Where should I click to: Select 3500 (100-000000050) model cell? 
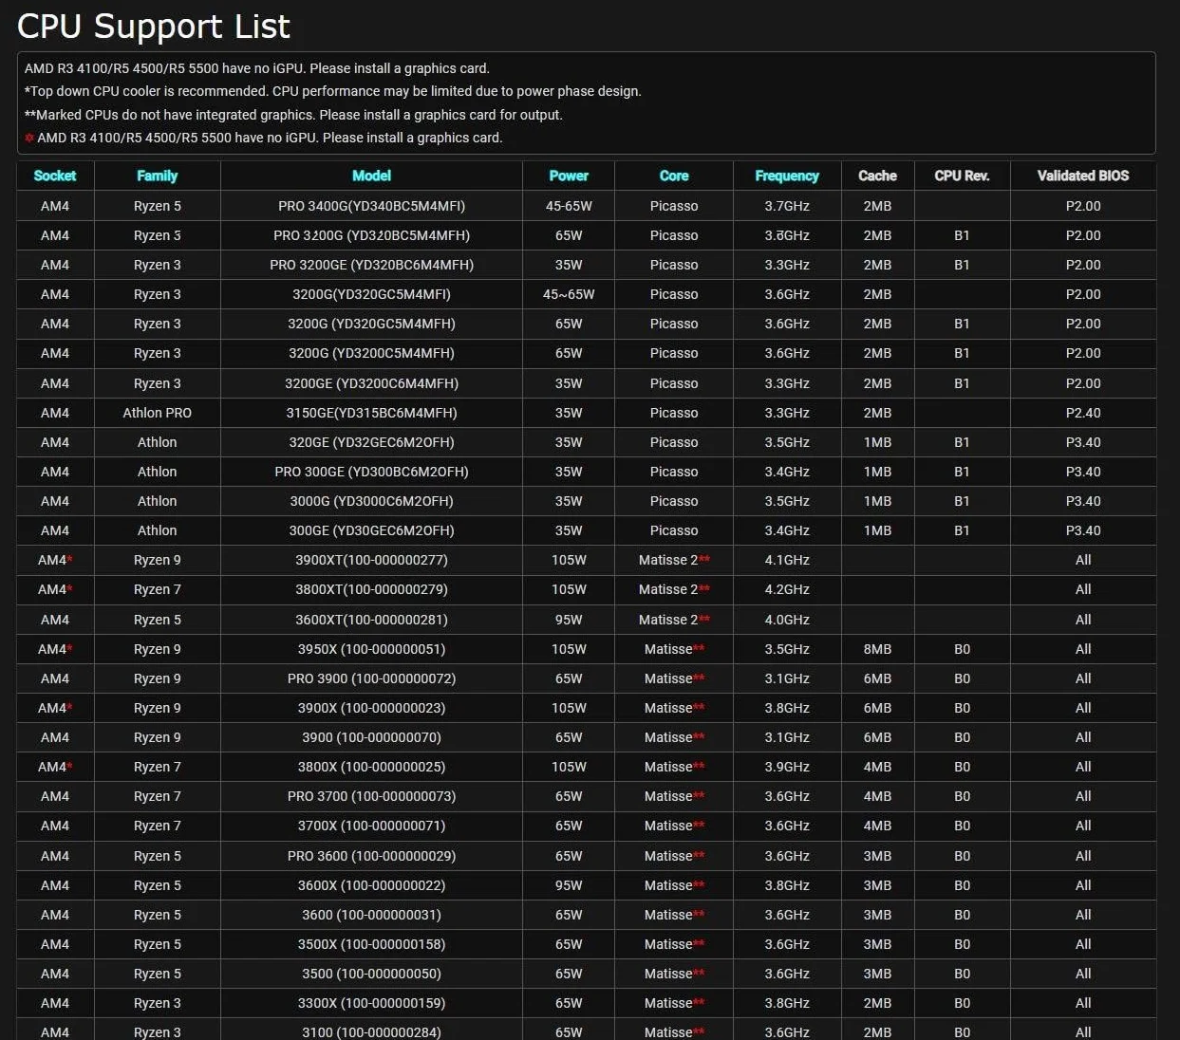(x=371, y=974)
